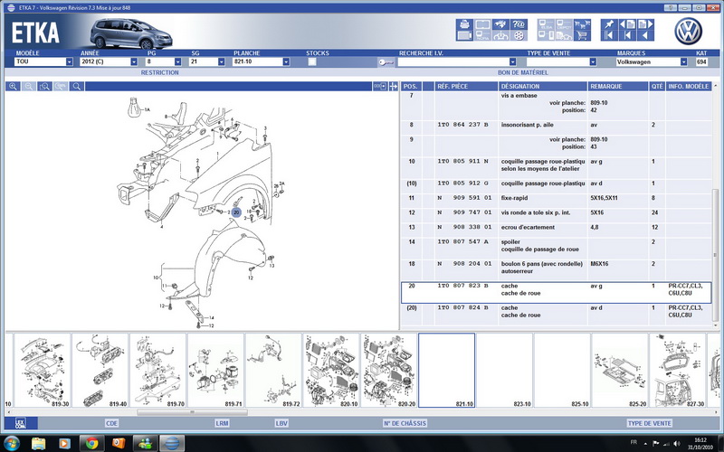
Task: Open the ELSA workshop info icon
Action: [546, 24]
